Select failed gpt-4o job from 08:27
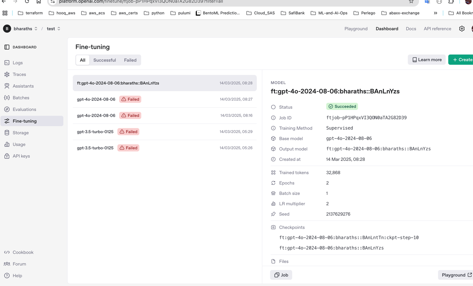 click(165, 99)
